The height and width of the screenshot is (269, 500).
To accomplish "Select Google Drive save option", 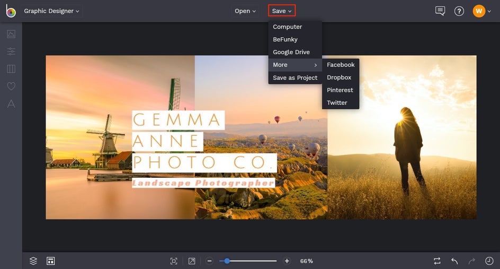I will coord(291,53).
